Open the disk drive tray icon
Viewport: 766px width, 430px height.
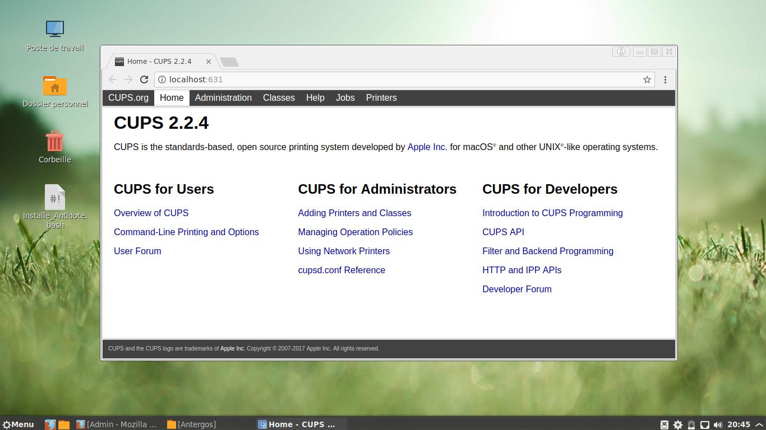(665, 424)
